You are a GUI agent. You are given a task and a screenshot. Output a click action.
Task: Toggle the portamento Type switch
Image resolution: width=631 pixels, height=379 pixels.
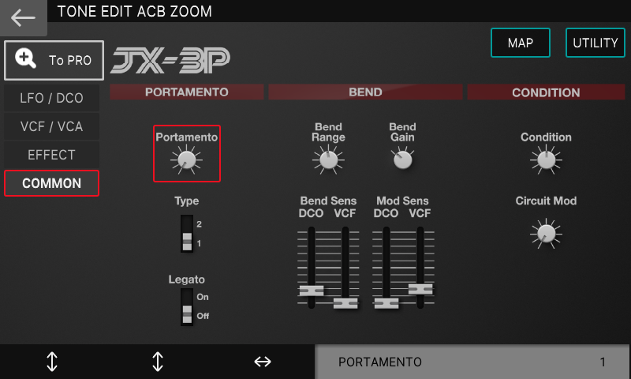(187, 234)
